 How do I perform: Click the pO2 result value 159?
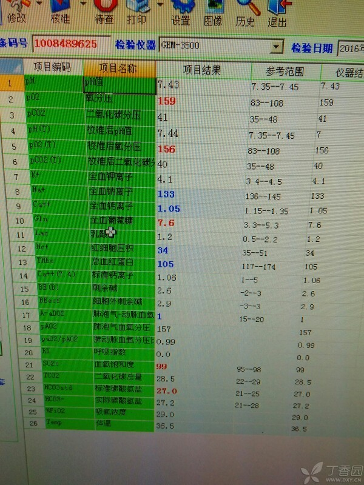167,101
